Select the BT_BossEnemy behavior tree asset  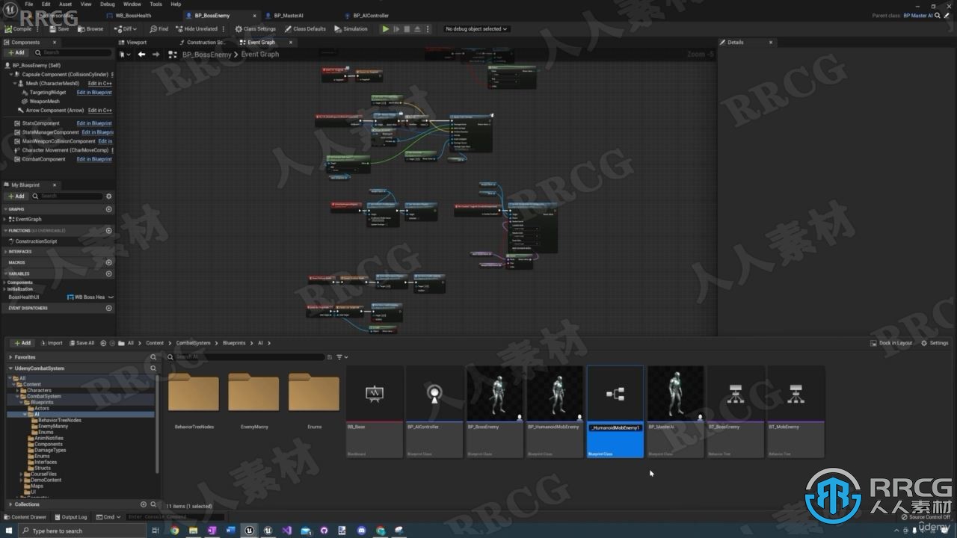[x=736, y=412]
